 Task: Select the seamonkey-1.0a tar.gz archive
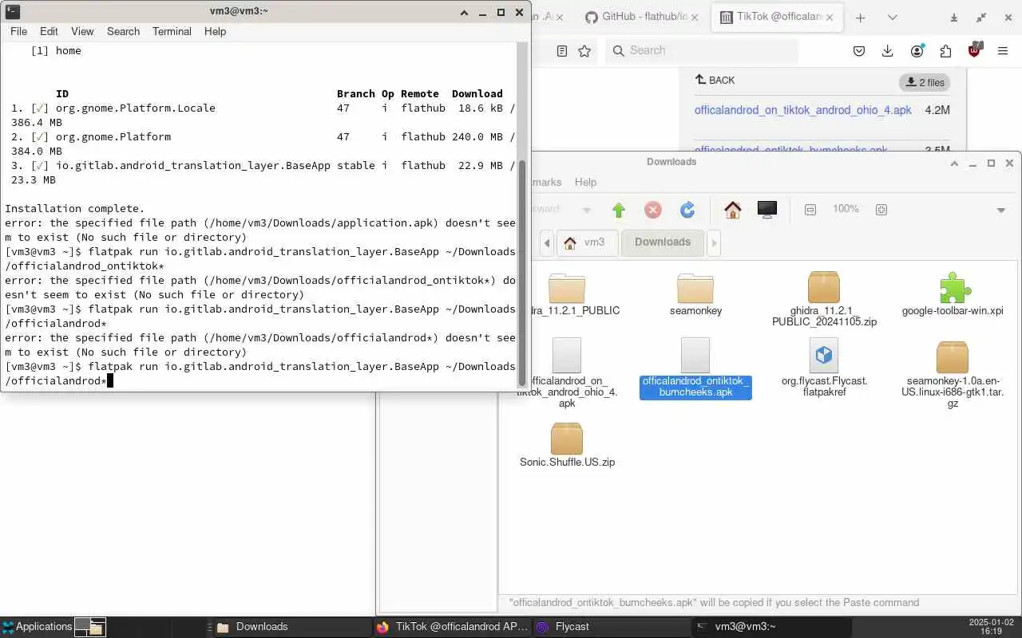point(953,357)
